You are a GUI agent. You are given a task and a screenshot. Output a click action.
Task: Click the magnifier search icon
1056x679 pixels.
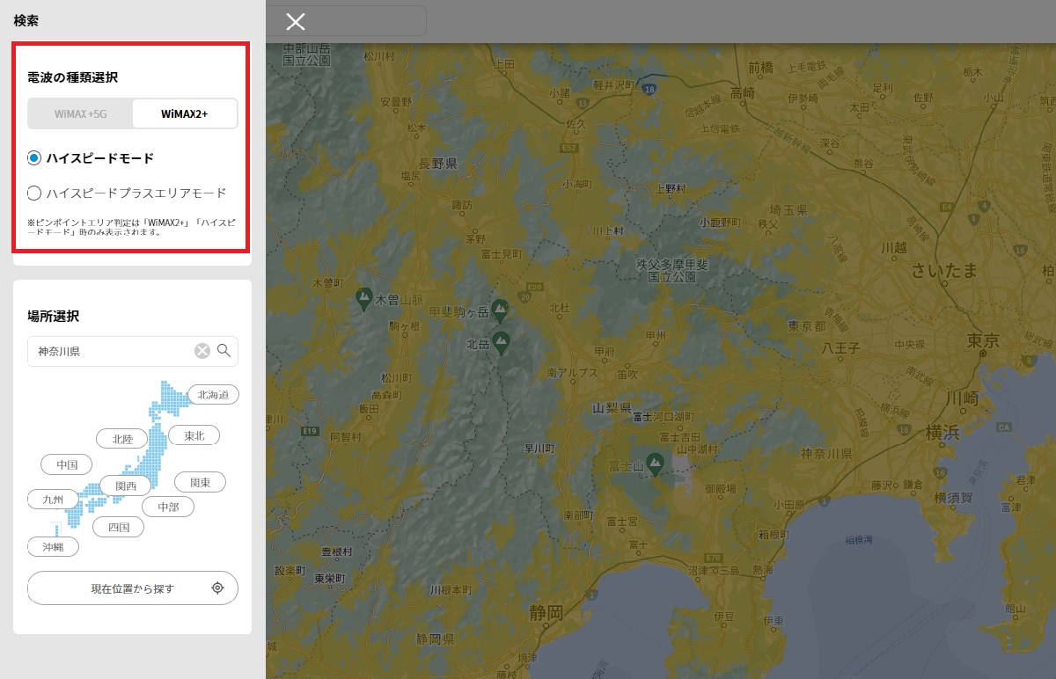click(x=224, y=351)
